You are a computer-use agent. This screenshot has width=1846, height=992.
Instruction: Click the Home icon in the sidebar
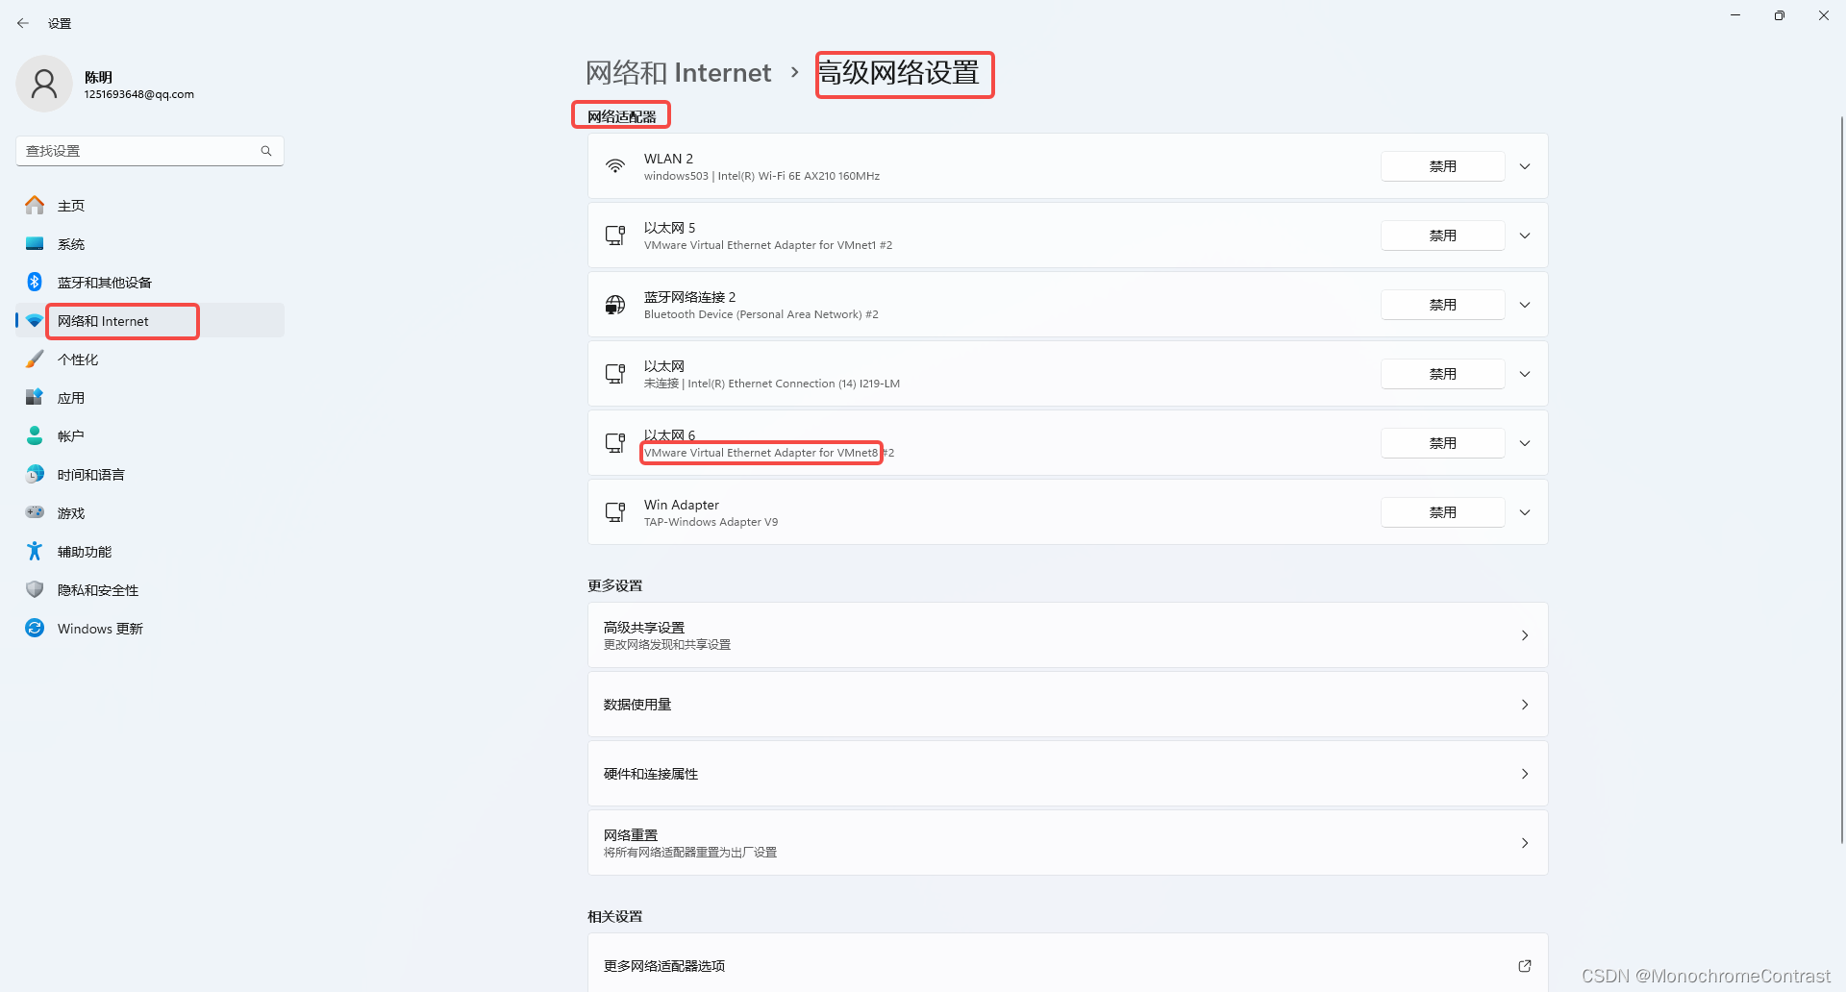click(35, 205)
